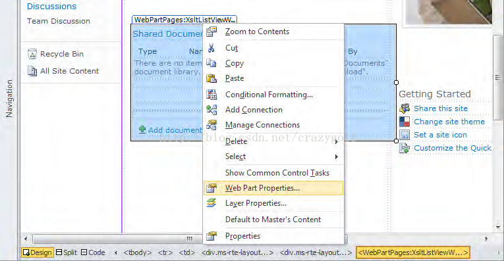504x261 pixels.
Task: Open the Discussions link
Action: [x=52, y=6]
